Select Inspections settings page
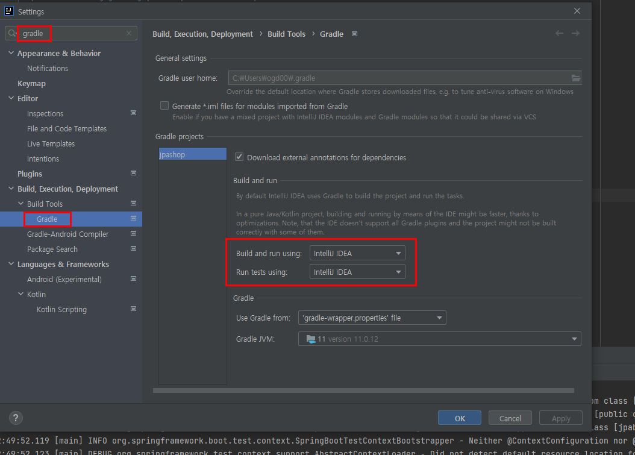The width and height of the screenshot is (635, 455). click(45, 114)
